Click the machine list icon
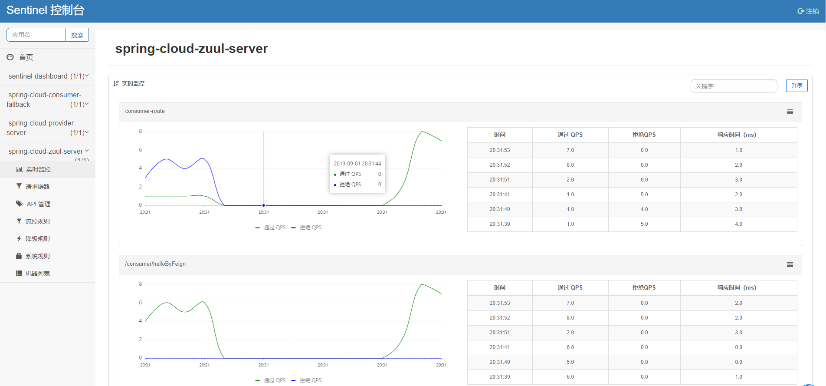Screen dimensions: 826x386 (19, 273)
